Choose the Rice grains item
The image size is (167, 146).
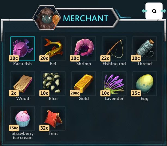[53, 84]
